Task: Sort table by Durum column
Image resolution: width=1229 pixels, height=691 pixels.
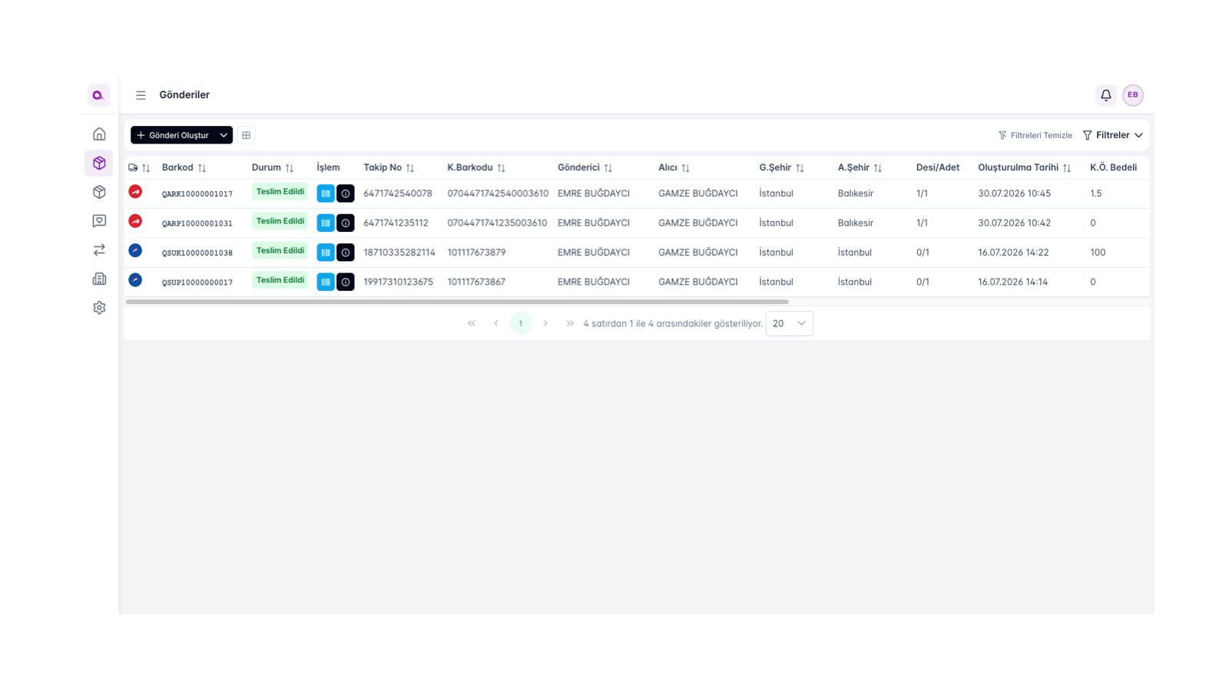Action: click(290, 168)
